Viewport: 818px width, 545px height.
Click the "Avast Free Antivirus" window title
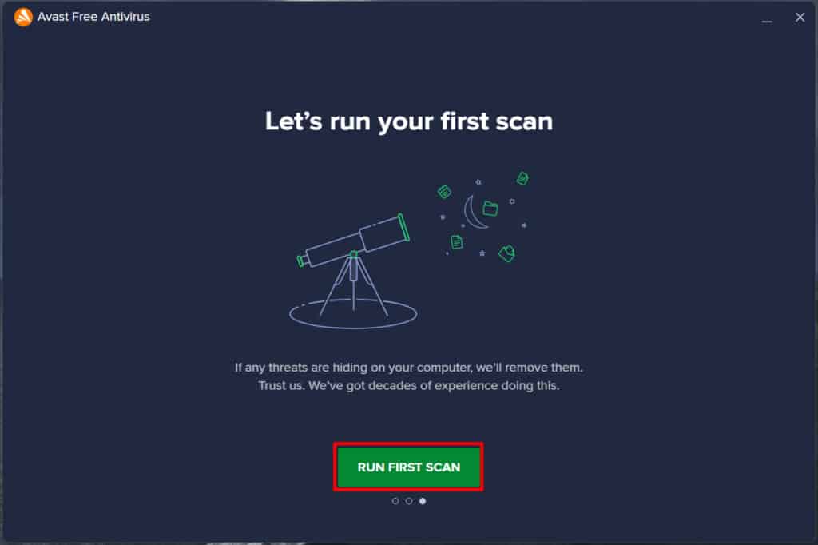tap(93, 17)
